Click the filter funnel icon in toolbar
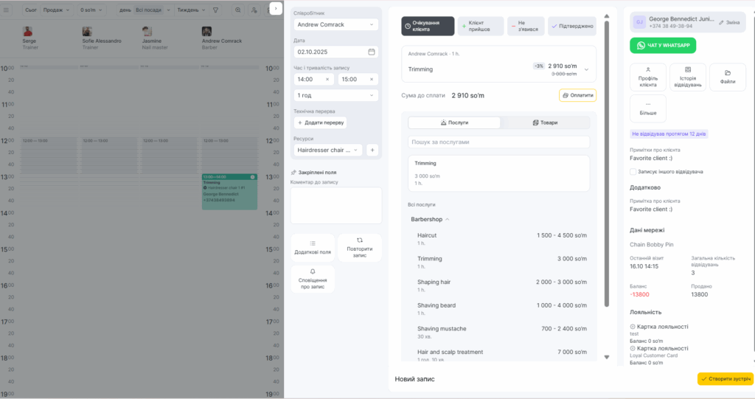Screen dimensions: 755x399 click(x=215, y=10)
